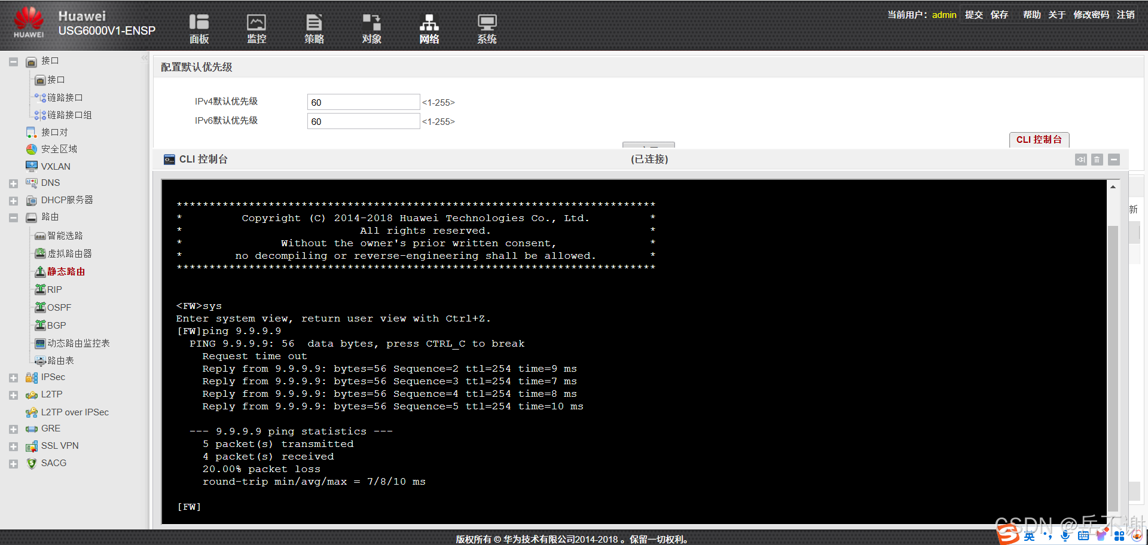This screenshot has height=545, width=1148.
Task: Open 动态路由监控表 monitoring table
Action: click(x=78, y=343)
